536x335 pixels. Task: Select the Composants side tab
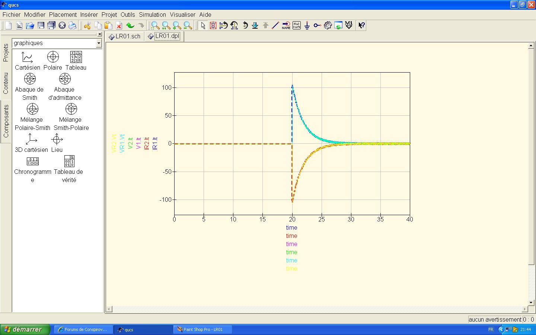(x=6, y=121)
